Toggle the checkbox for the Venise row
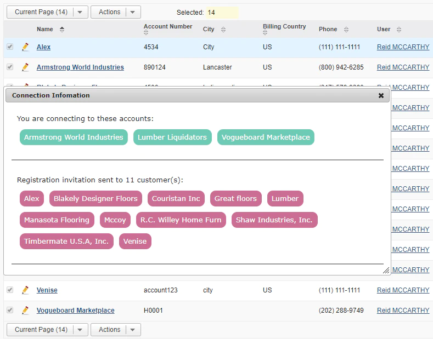 coord(10,290)
